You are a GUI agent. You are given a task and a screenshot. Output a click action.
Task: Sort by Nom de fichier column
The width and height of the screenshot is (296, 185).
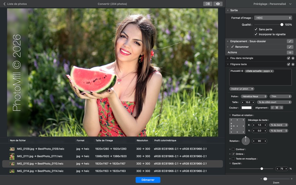[18, 141]
